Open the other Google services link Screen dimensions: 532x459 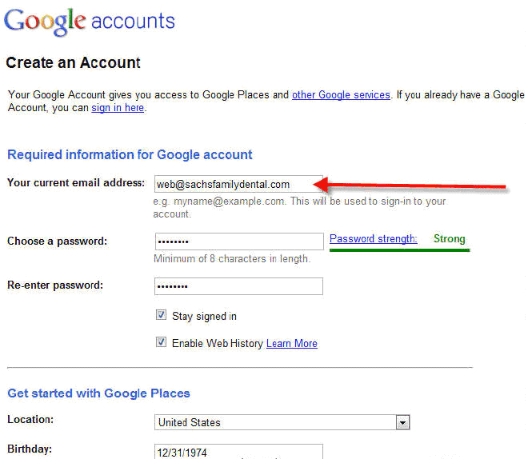(341, 95)
